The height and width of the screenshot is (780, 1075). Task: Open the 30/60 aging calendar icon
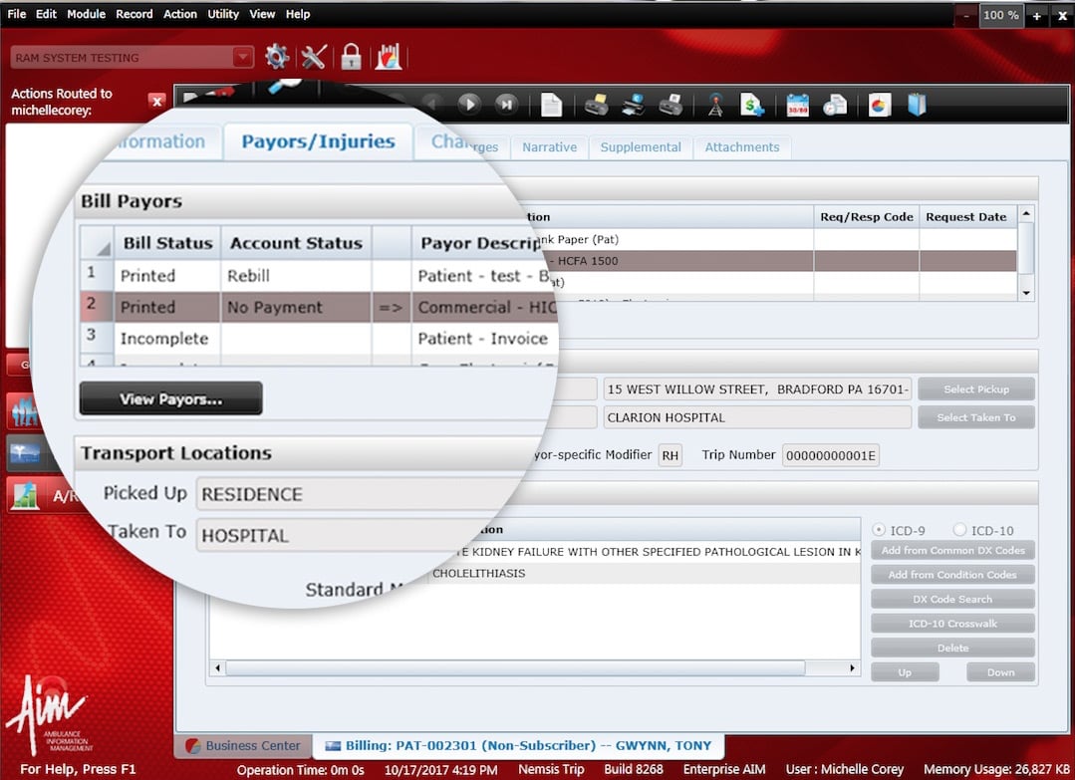pos(797,104)
